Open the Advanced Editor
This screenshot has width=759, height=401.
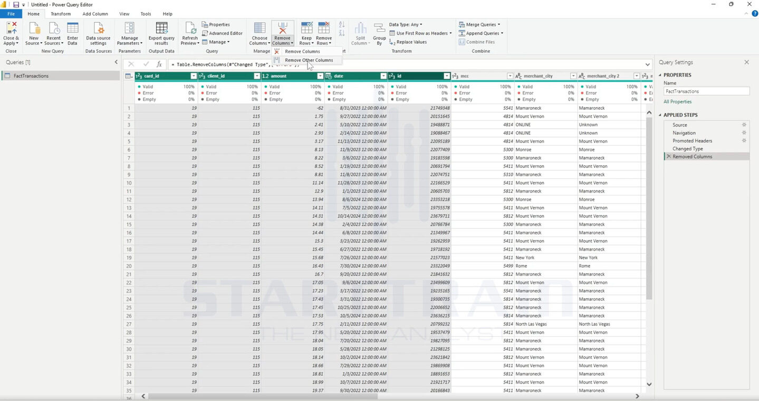click(222, 33)
